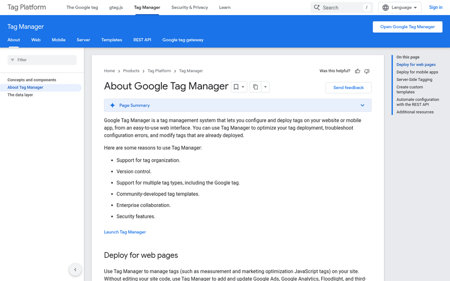Click the 'Security features.' bullet text

click(x=136, y=216)
